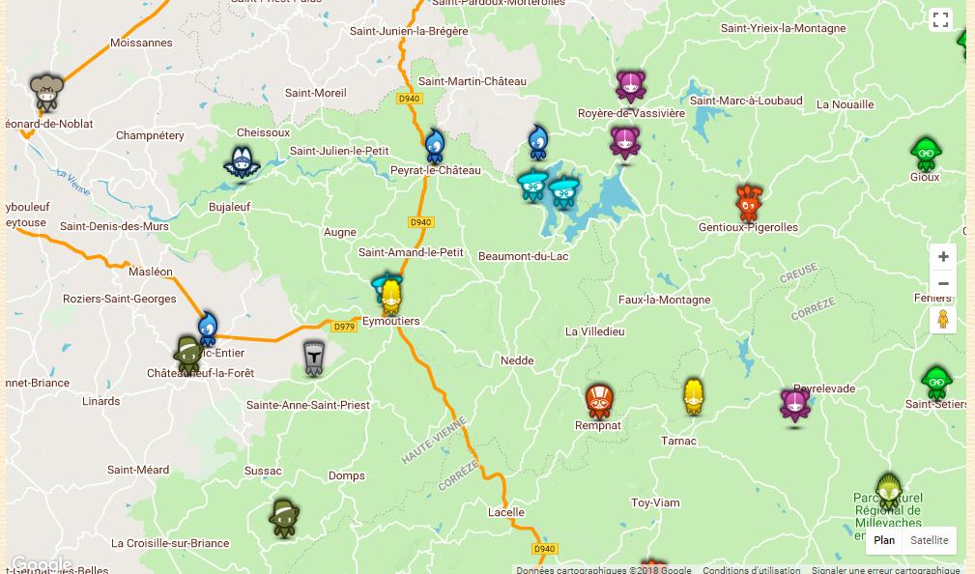
Task: Click the Street View pegman icon
Action: (943, 320)
